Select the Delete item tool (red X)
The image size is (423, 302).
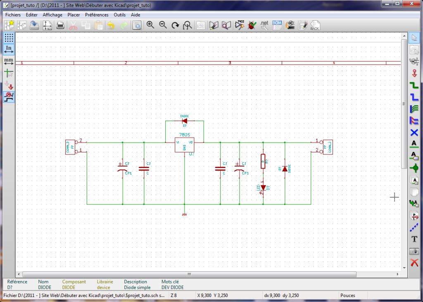click(414, 263)
